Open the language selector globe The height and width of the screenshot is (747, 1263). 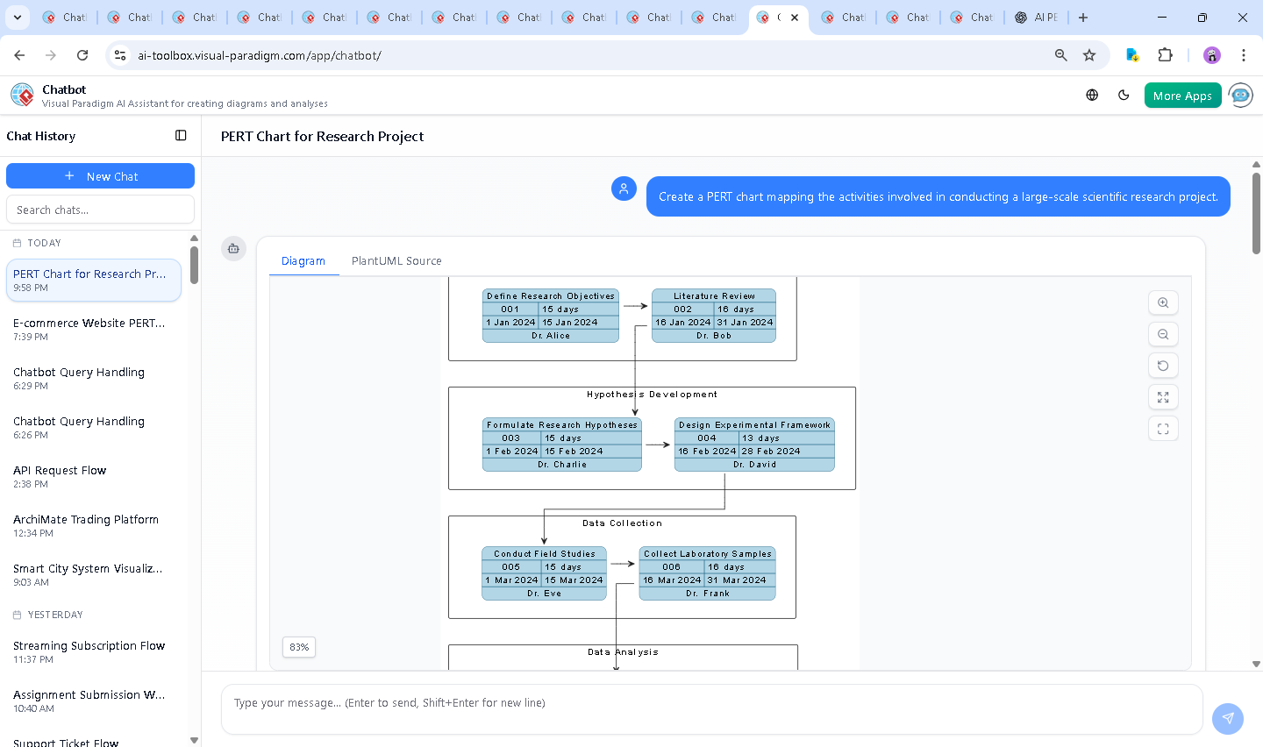(1092, 95)
